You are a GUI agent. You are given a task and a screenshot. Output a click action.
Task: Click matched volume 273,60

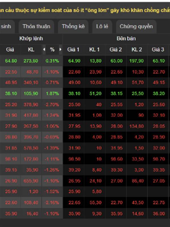click(x=31, y=61)
